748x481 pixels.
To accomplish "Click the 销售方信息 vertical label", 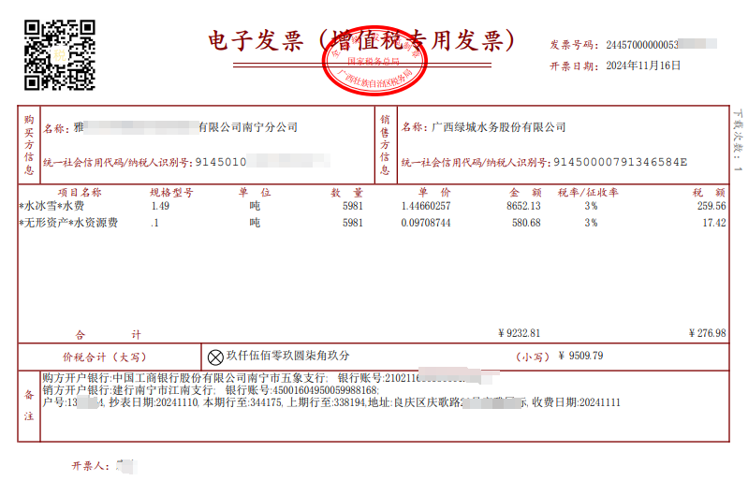I will [385, 144].
